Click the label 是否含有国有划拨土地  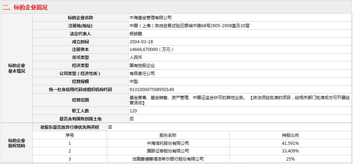coord(80,119)
